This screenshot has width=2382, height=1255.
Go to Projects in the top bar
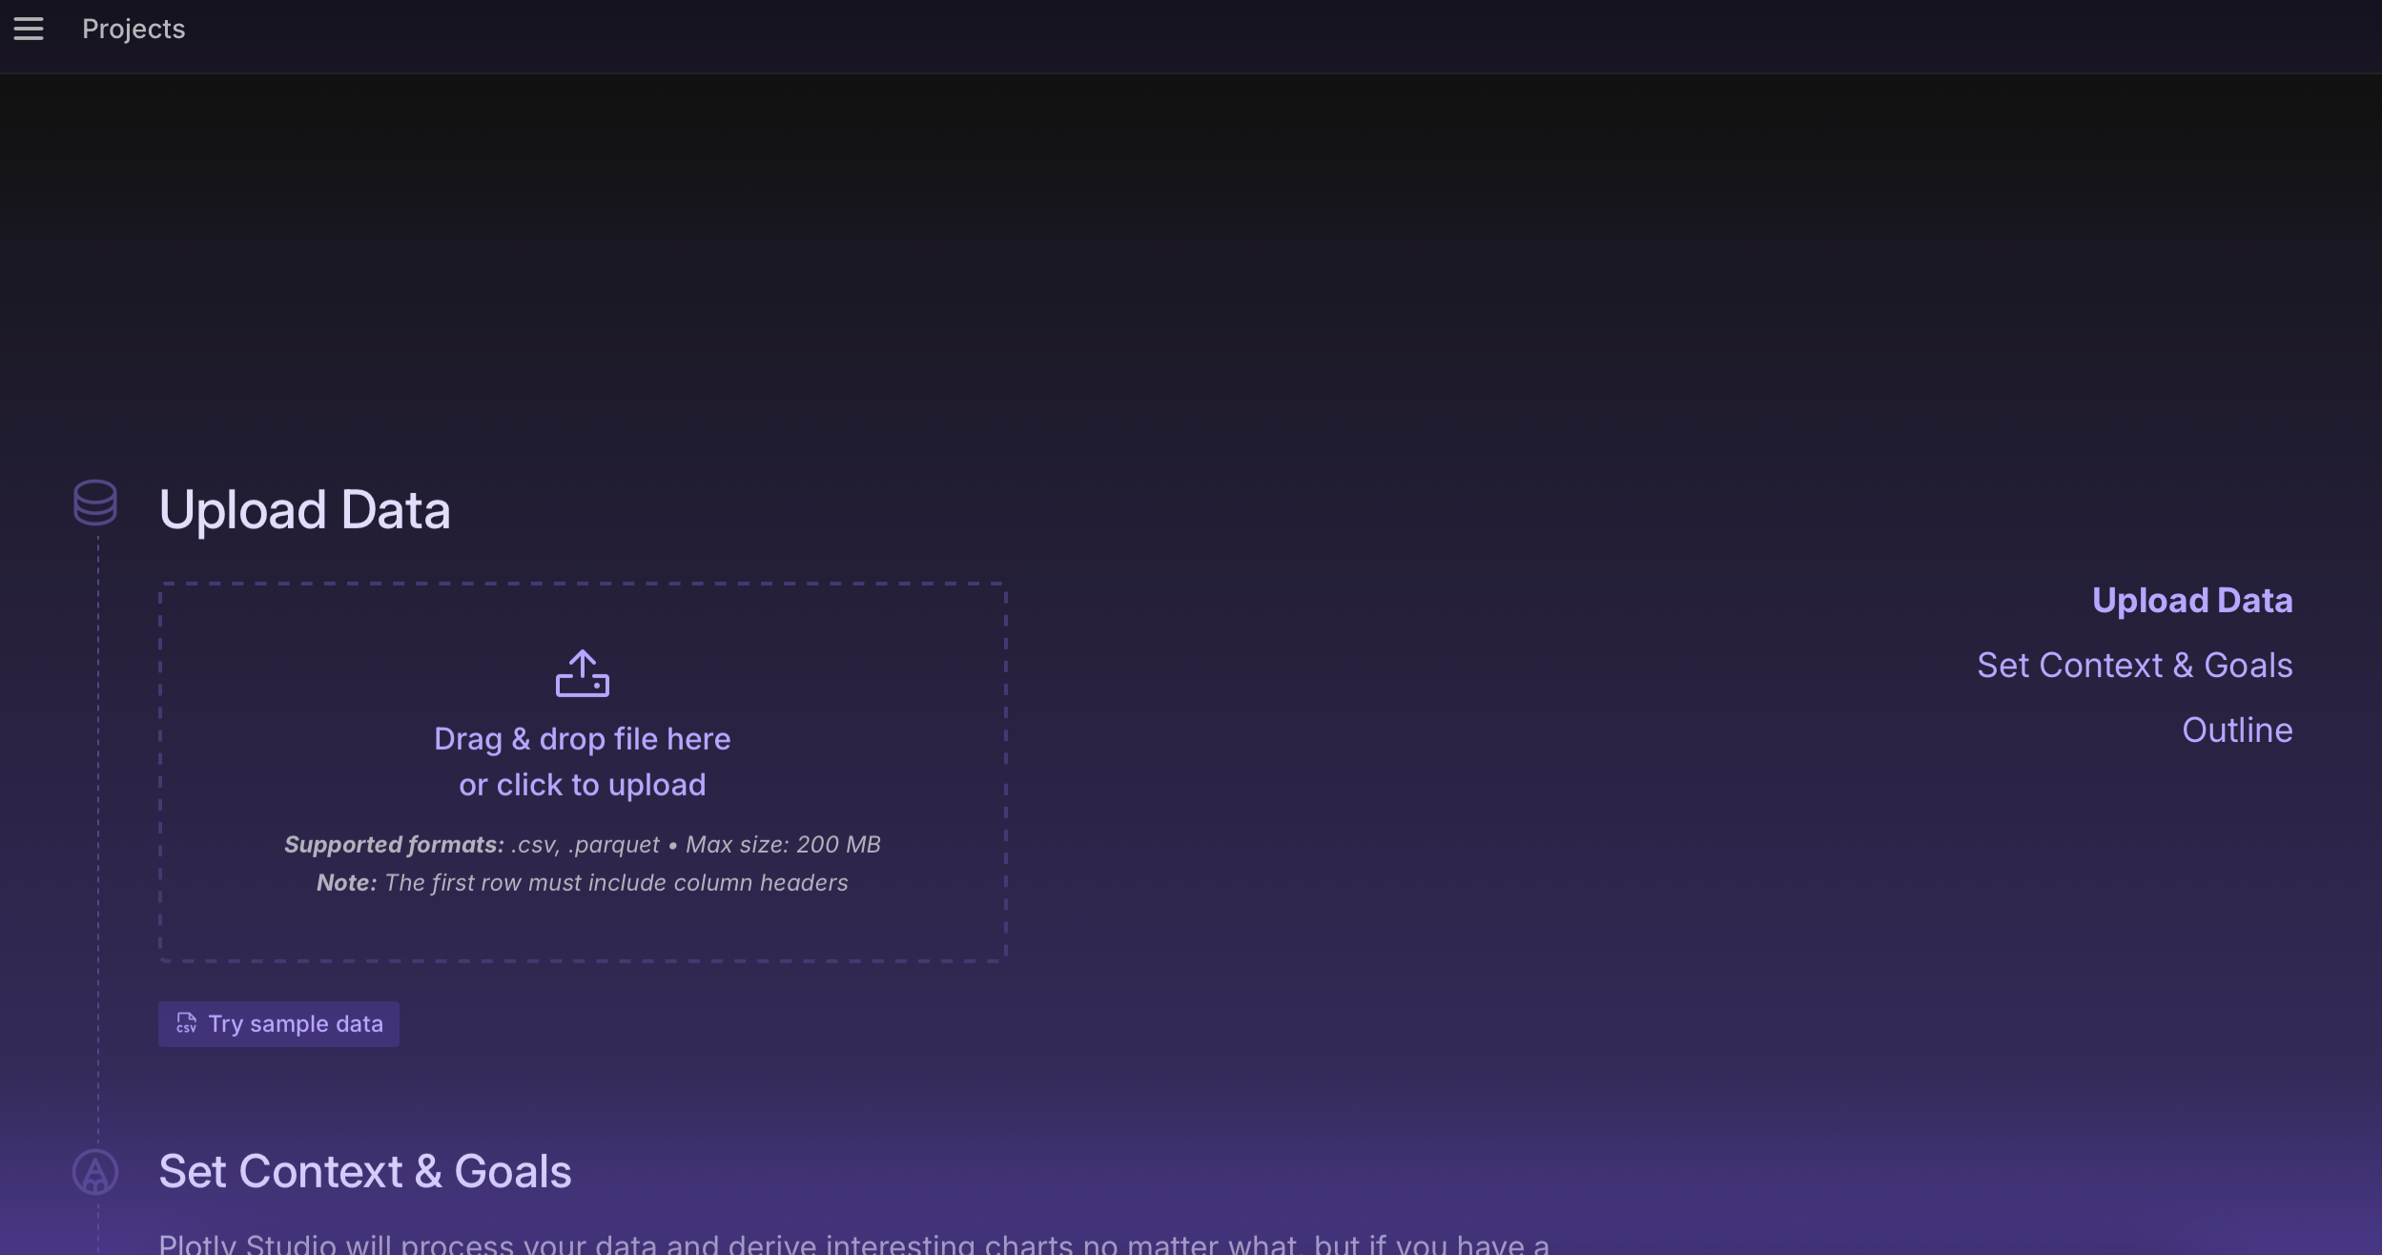pos(133,29)
